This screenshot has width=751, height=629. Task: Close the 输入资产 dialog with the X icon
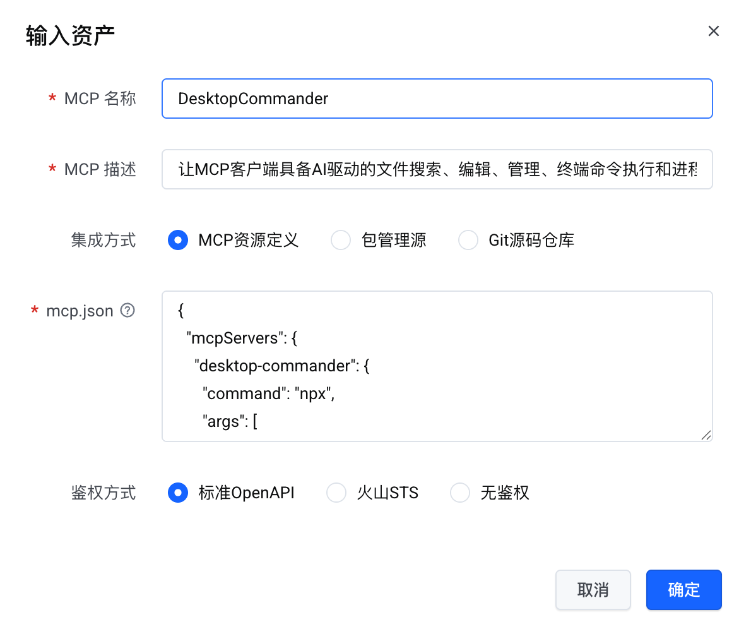pos(713,32)
